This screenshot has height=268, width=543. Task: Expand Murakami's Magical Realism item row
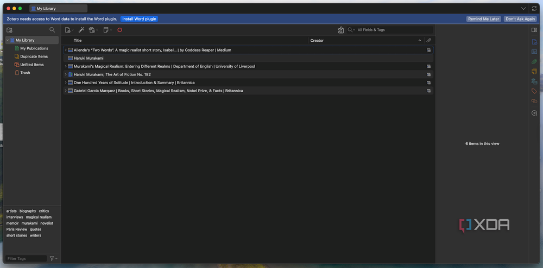(66, 66)
